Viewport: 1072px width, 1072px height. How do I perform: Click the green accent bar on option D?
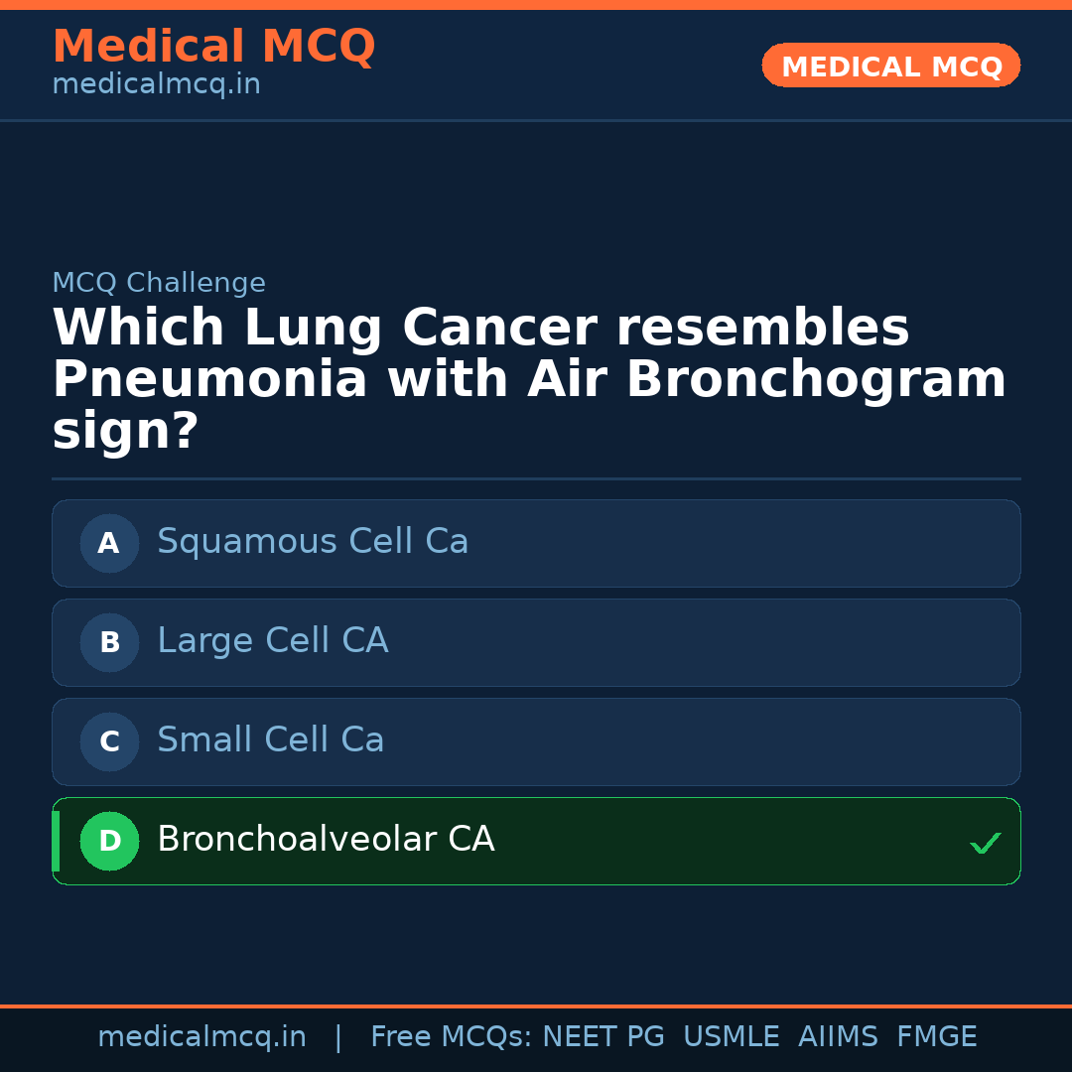click(x=56, y=841)
